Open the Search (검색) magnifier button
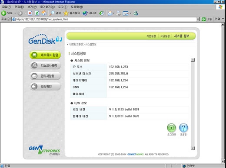Viewport: 226px width, 168px height. (55, 13)
